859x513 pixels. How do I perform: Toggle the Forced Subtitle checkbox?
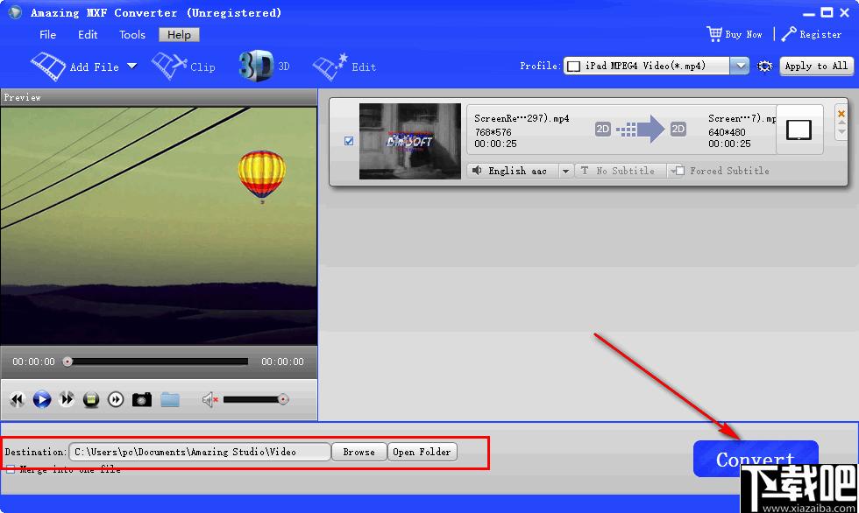[678, 171]
